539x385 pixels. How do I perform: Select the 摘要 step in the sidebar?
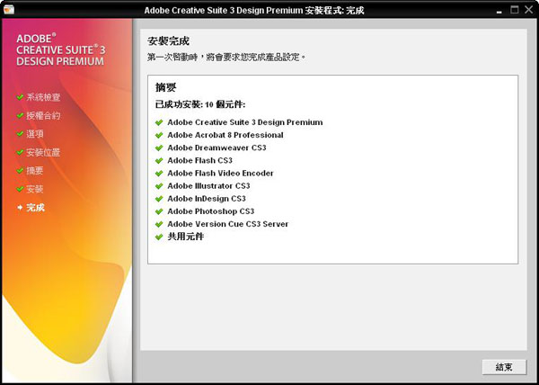35,170
